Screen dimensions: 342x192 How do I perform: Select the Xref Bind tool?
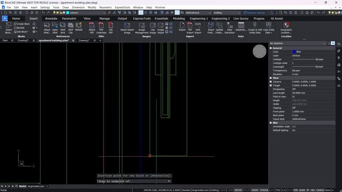point(63,28)
